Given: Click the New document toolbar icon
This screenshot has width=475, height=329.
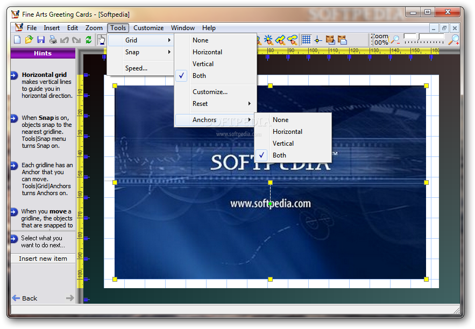Looking at the screenshot, I should [x=17, y=40].
